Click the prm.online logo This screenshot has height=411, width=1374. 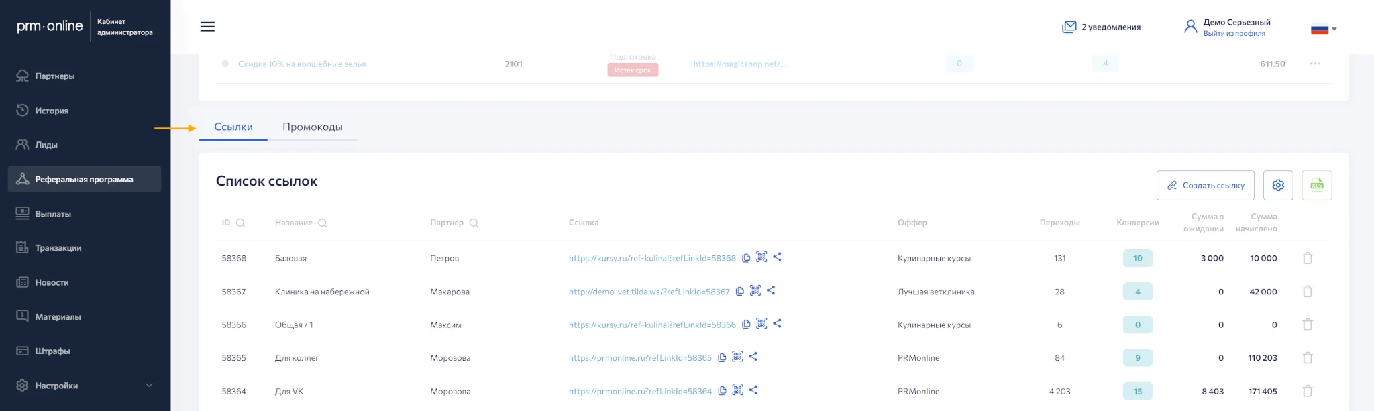click(x=50, y=26)
